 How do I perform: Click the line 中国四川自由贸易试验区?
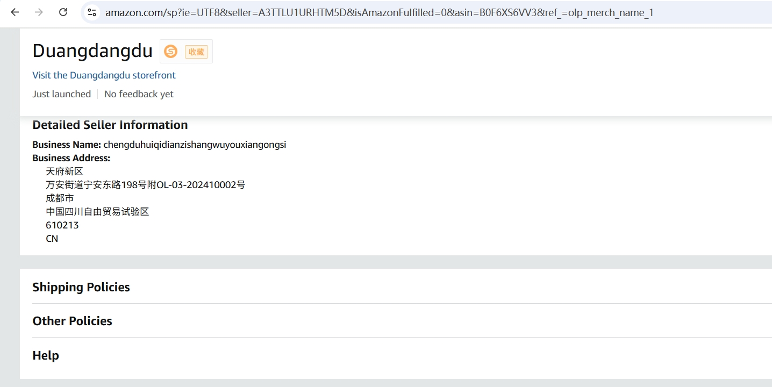(x=97, y=212)
